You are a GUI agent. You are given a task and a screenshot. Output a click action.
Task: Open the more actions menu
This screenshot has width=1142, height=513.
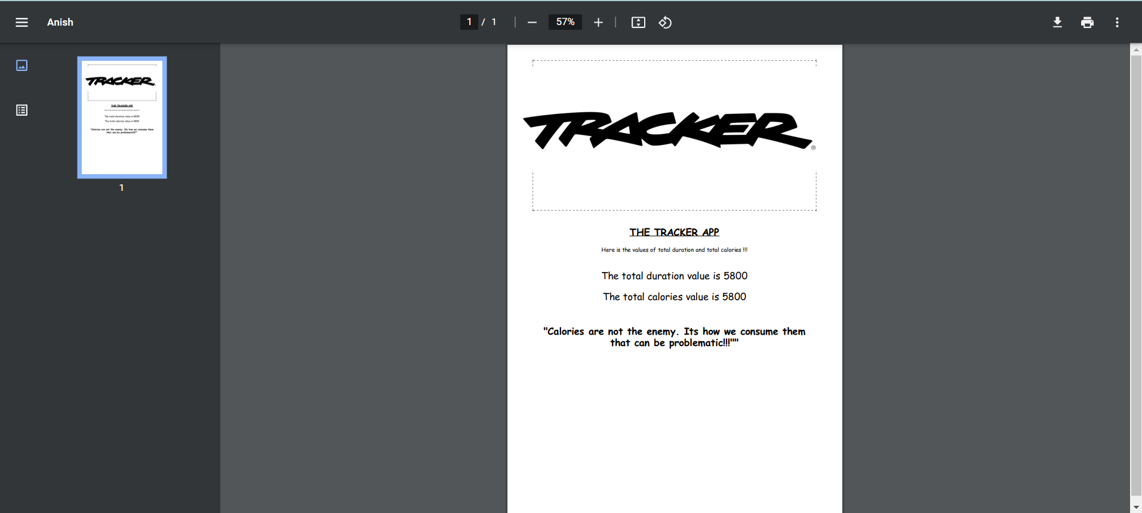pos(1117,22)
